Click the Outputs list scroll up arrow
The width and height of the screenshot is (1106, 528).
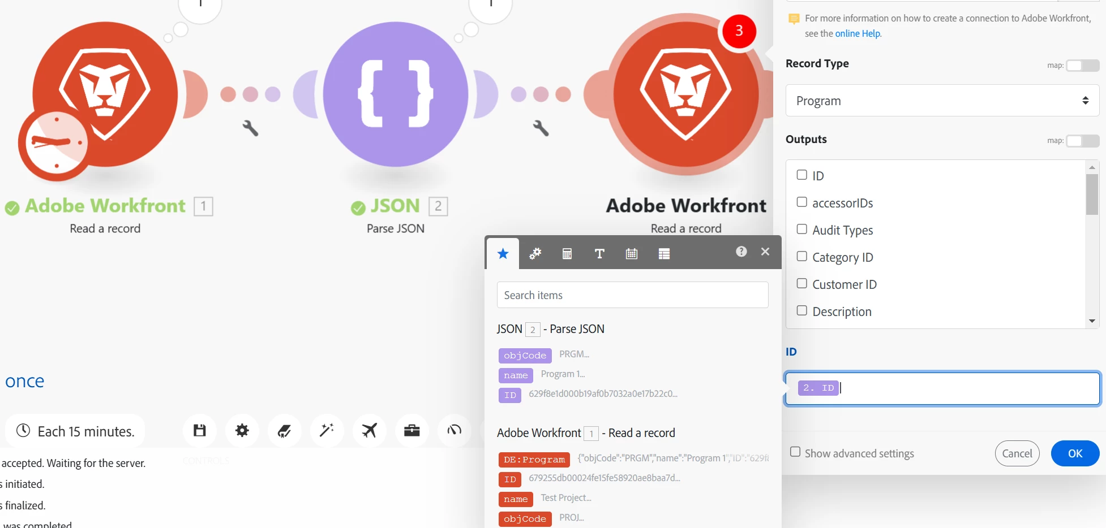[x=1092, y=167]
